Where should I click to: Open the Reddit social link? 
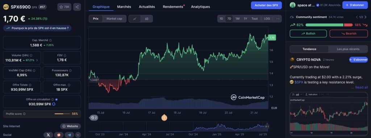(59, 135)
